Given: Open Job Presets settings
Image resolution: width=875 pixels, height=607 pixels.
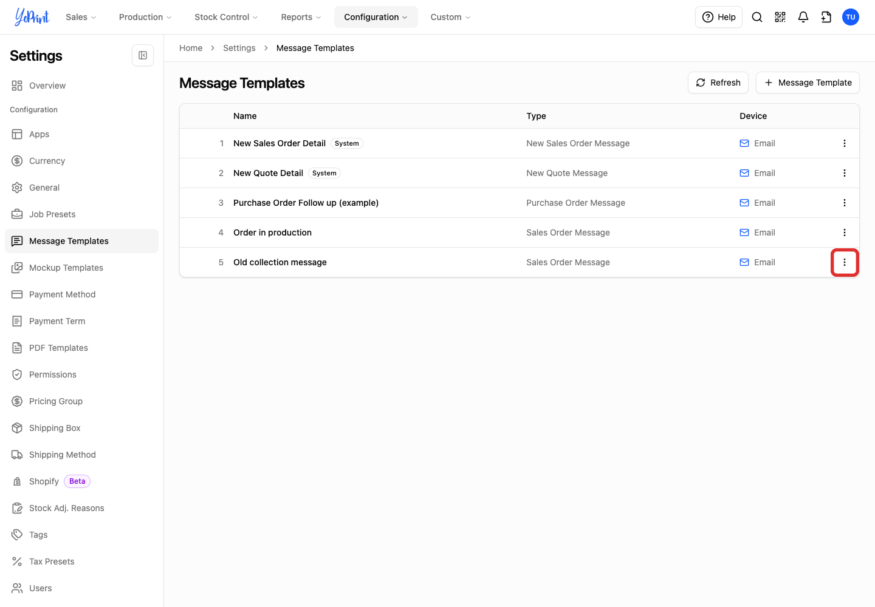Looking at the screenshot, I should [81, 214].
